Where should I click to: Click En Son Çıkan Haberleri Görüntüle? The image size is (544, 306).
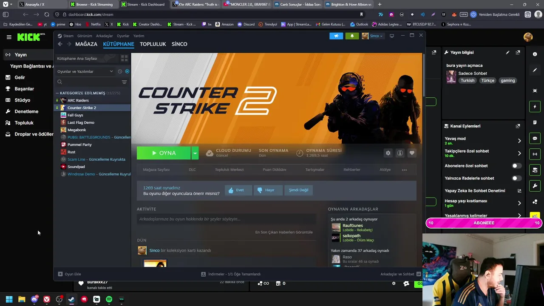(284, 232)
